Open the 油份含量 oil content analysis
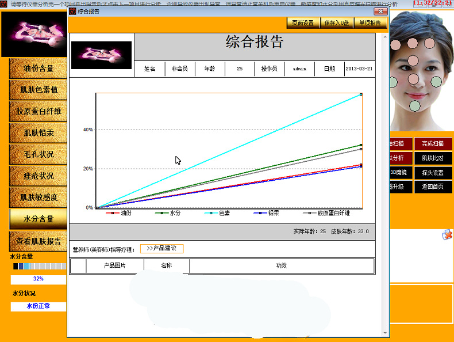Image resolution: width=454 pixels, height=342 pixels. tap(39, 69)
